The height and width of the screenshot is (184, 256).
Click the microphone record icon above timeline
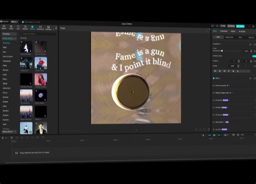click(x=203, y=135)
